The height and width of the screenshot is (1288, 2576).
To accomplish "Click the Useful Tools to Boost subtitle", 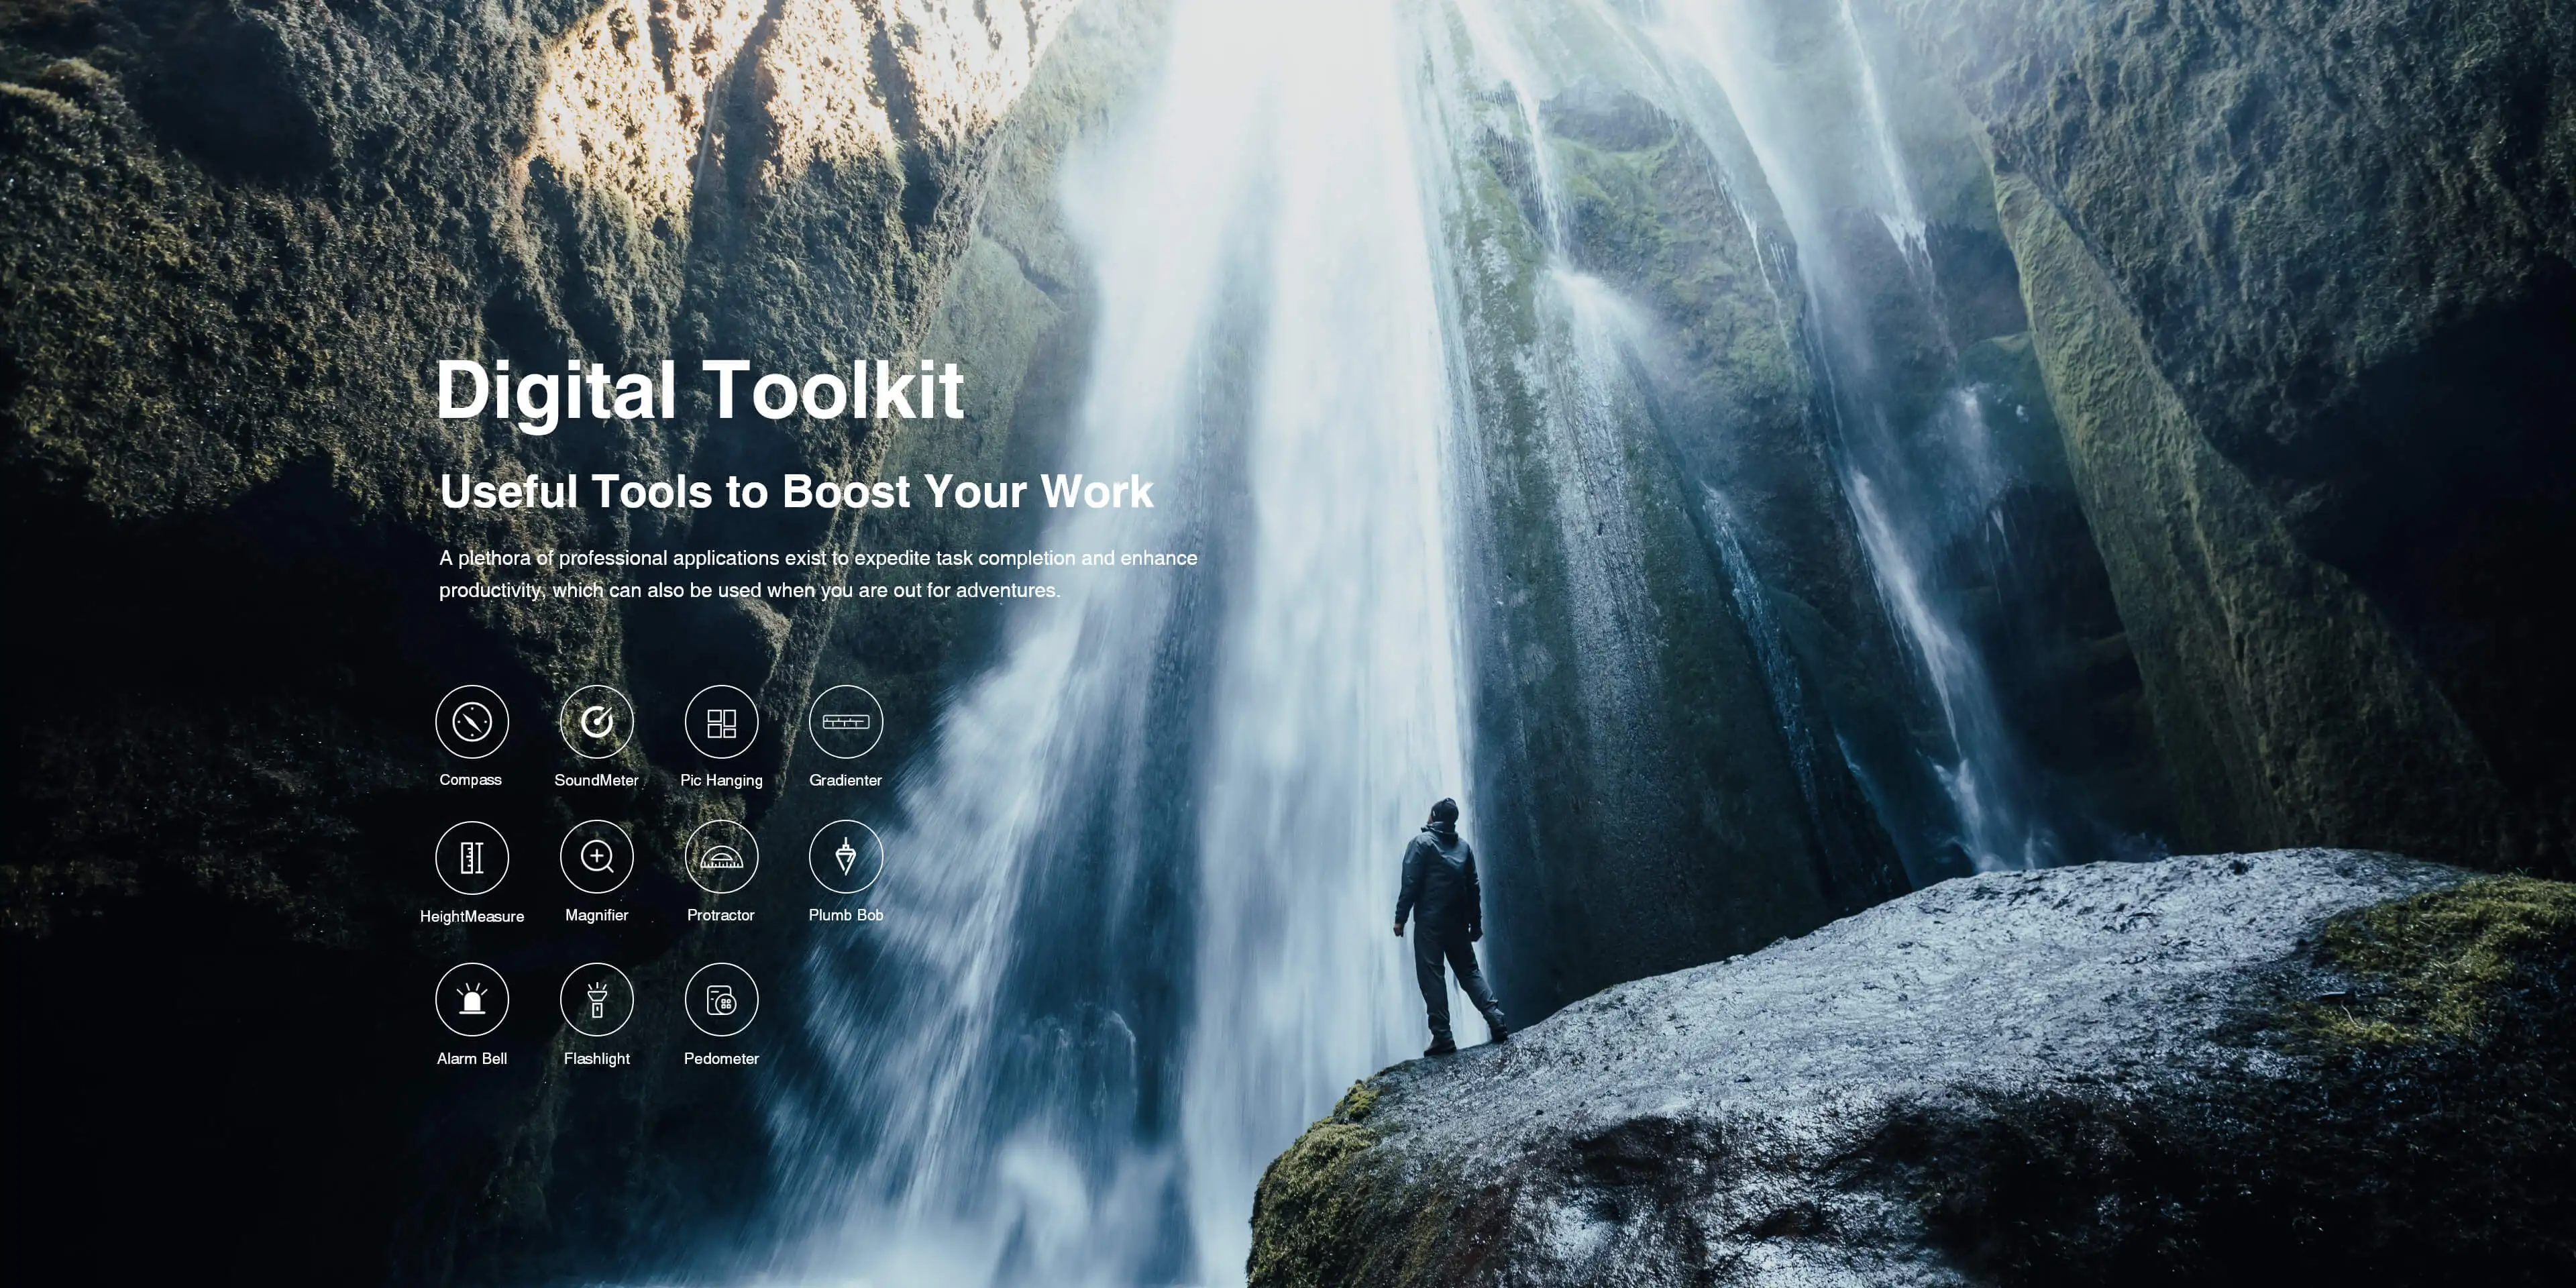I will coord(796,492).
